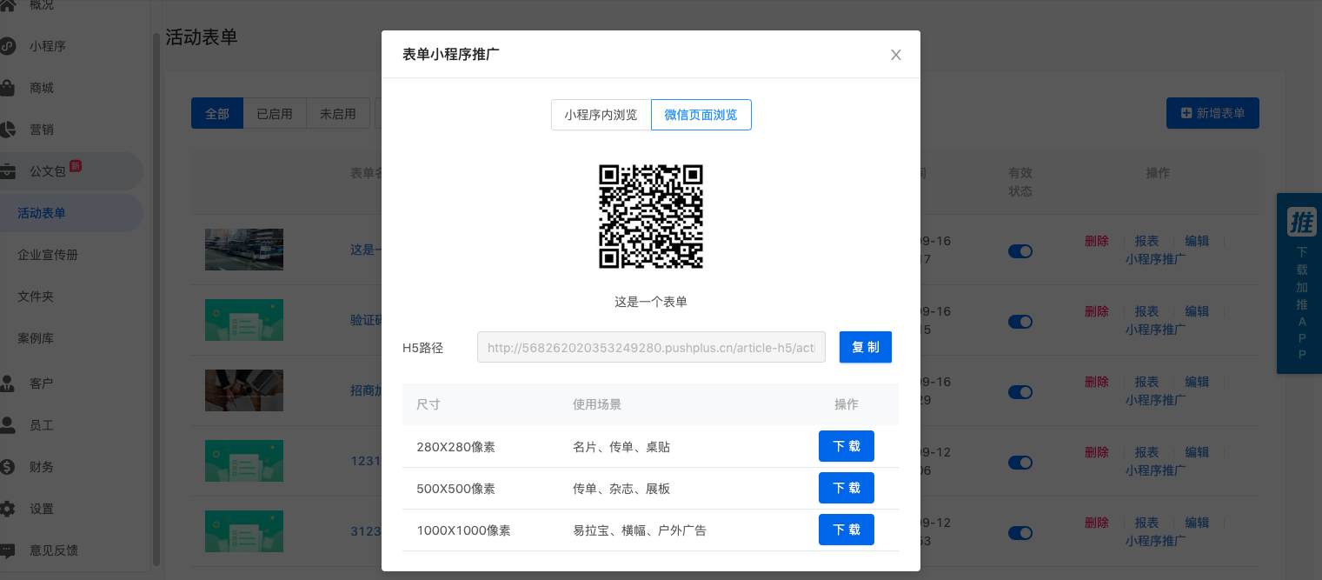Toggle the status switch in first table row

pos(1020,250)
